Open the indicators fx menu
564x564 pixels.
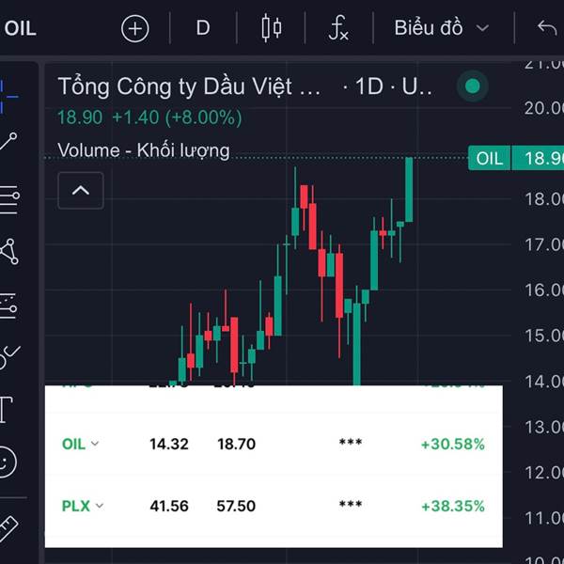tap(338, 28)
